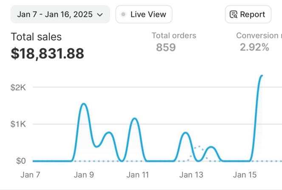282x190 pixels.
Task: Click the Jan 7 x-axis date label
Action: (30, 175)
